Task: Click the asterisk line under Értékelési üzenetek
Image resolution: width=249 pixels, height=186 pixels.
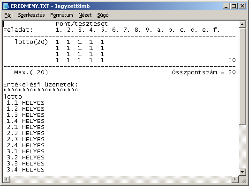Action: point(41,90)
